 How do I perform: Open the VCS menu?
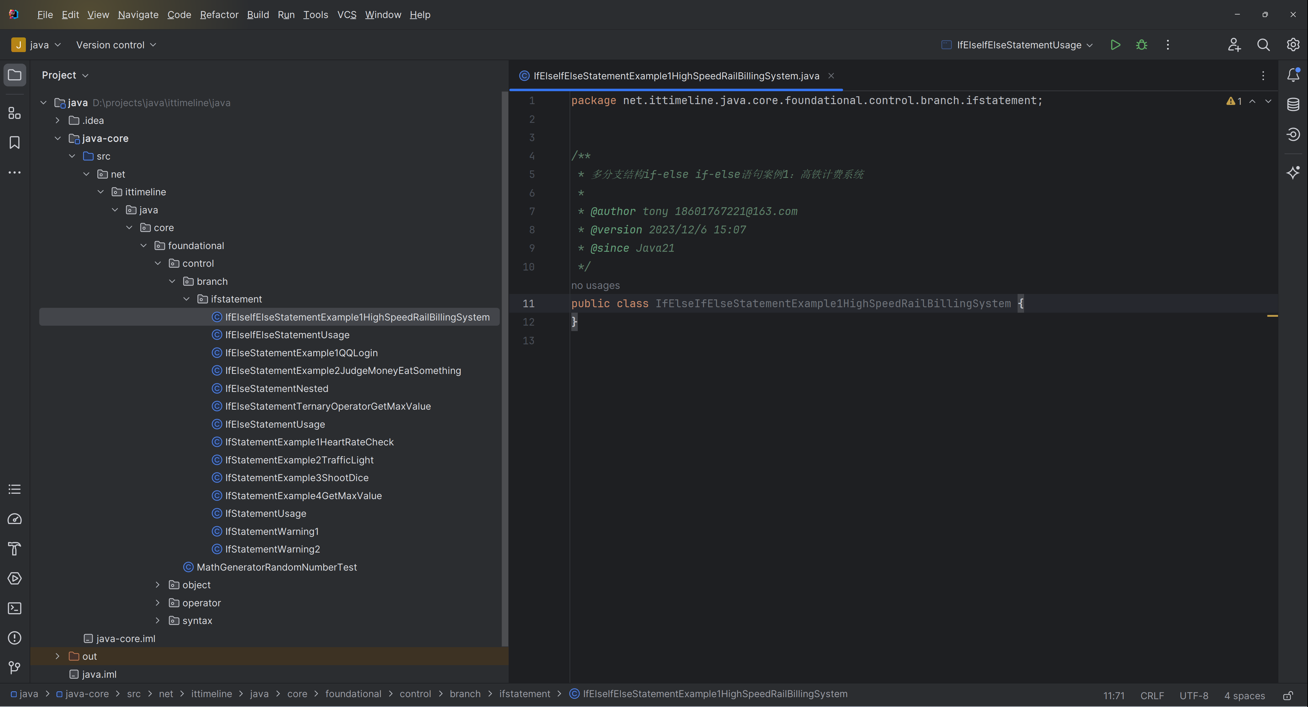point(347,15)
